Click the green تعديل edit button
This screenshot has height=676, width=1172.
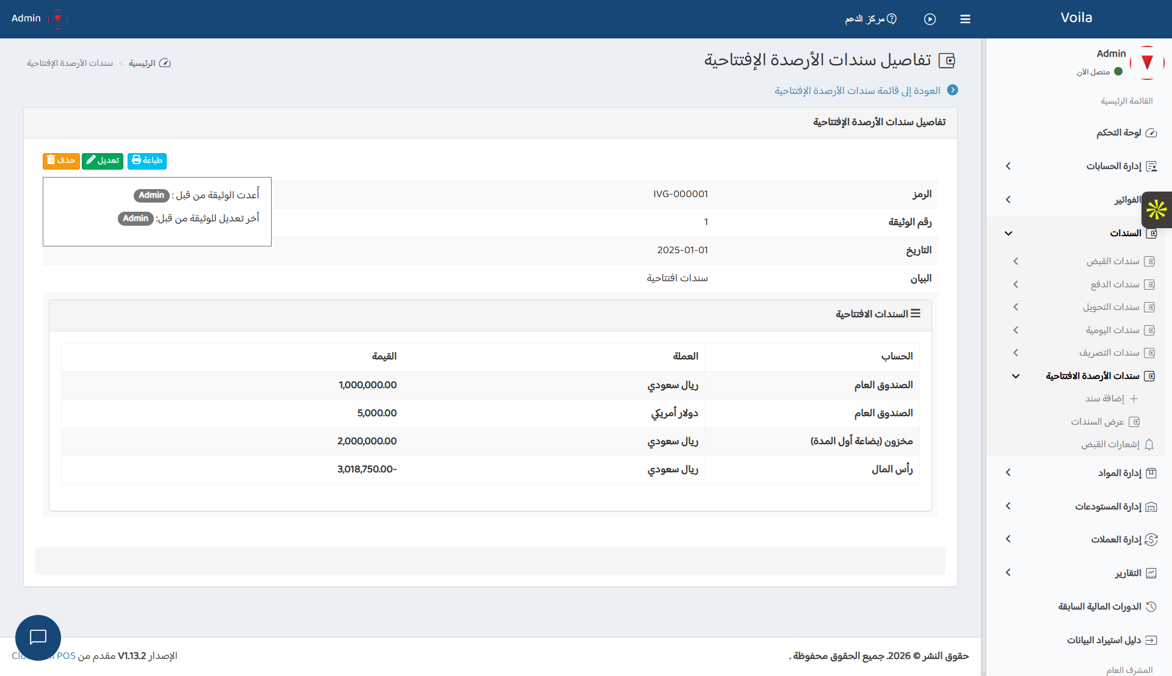tap(103, 160)
